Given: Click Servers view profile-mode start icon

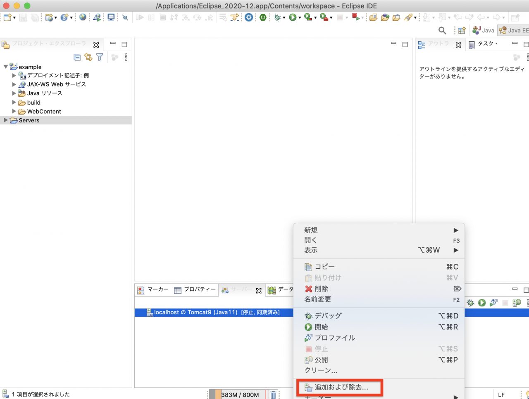Looking at the screenshot, I should [x=493, y=303].
